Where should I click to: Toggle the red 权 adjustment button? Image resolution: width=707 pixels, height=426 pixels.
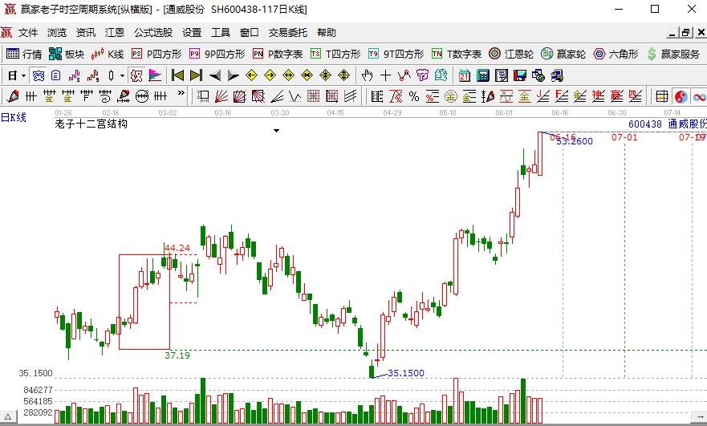(136, 75)
